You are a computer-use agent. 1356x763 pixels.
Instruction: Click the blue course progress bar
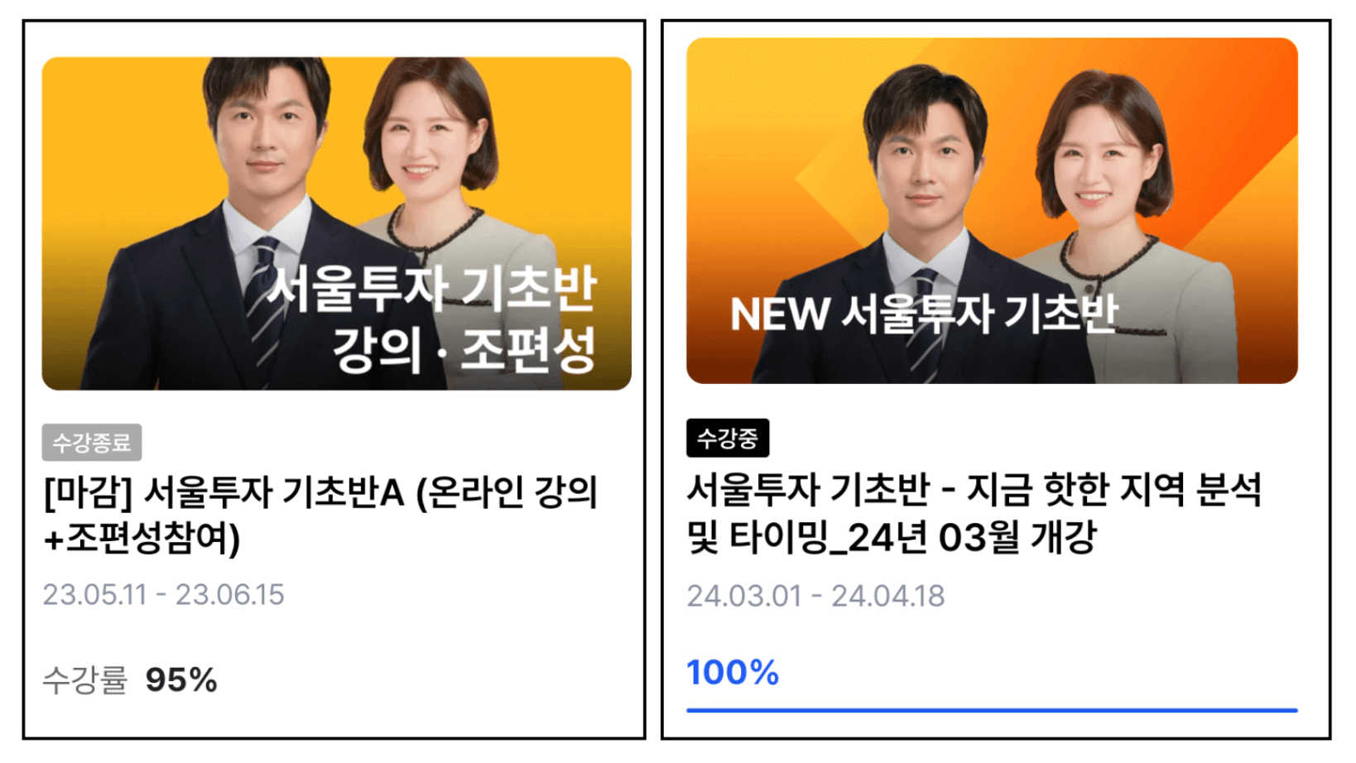pyautogui.click(x=992, y=710)
